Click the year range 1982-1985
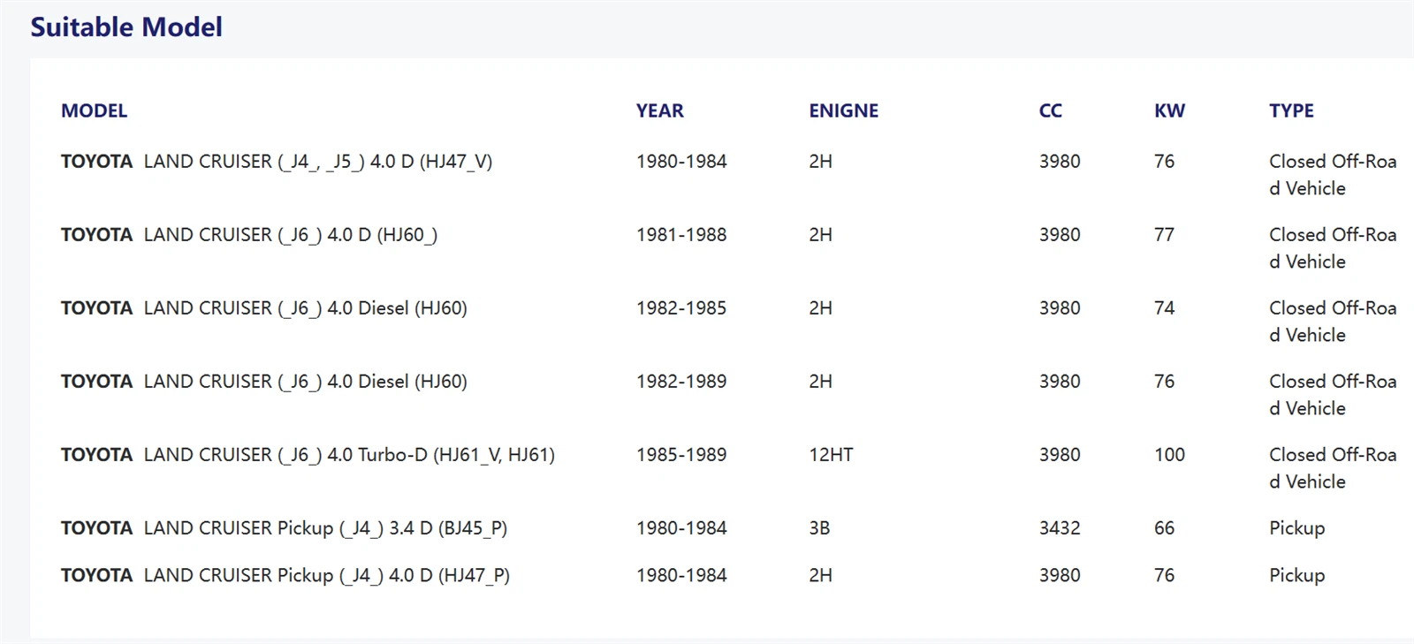Image resolution: width=1414 pixels, height=644 pixels. click(x=681, y=308)
